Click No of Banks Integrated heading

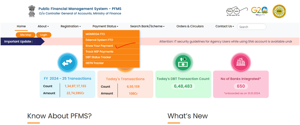click(241, 79)
